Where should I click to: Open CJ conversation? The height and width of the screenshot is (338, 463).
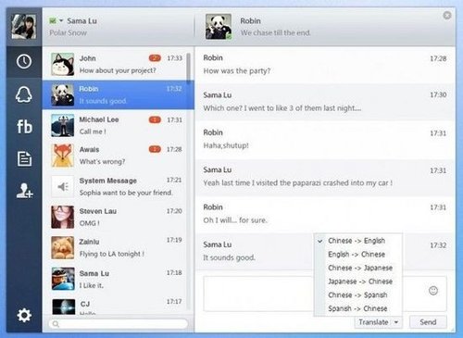click(118, 306)
